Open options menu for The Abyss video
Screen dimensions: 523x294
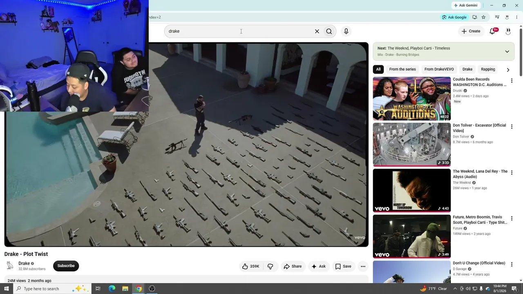pos(512,173)
